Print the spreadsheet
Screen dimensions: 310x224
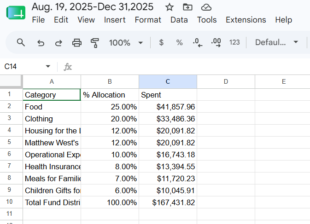pos(77,43)
